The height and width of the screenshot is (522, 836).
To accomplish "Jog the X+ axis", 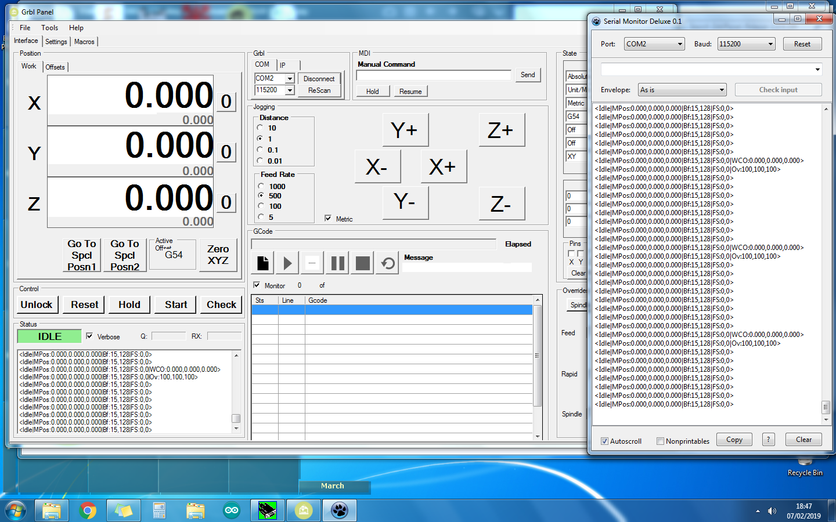I will point(444,166).
